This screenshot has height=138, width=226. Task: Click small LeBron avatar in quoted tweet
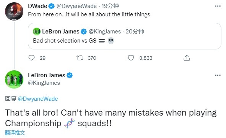click(37, 32)
